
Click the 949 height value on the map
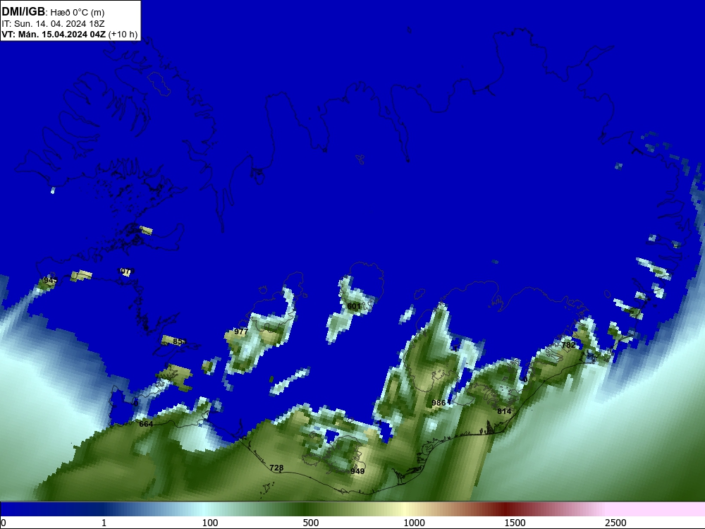pyautogui.click(x=357, y=471)
